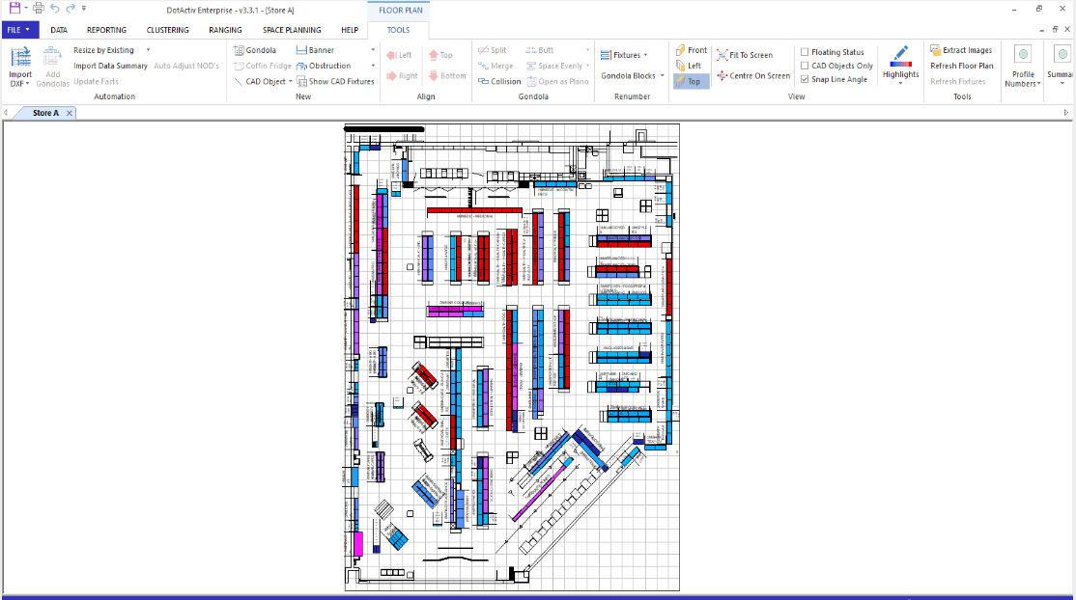
Task: Click Open as Plano
Action: point(558,82)
